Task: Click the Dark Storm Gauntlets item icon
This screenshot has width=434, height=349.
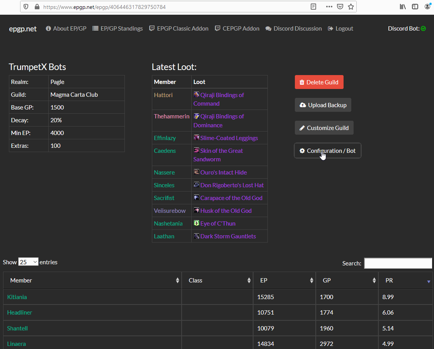Action: [196, 236]
